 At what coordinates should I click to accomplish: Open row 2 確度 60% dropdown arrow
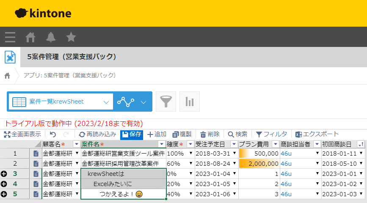click(191, 164)
